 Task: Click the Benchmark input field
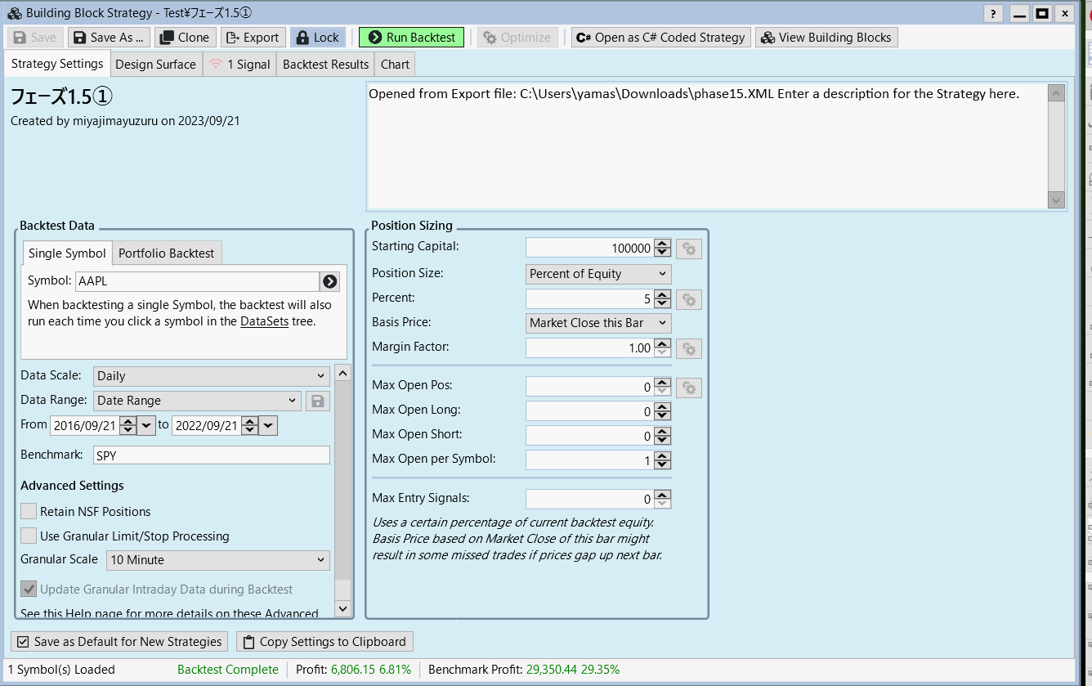tap(211, 455)
